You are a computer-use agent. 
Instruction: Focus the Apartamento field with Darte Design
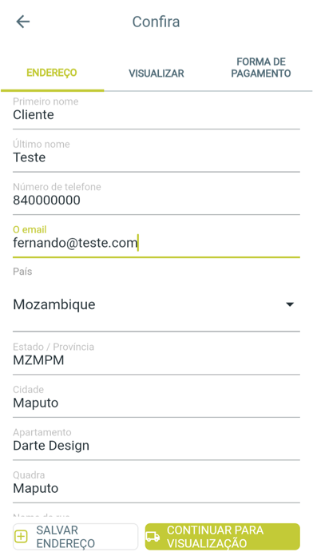coord(156,443)
